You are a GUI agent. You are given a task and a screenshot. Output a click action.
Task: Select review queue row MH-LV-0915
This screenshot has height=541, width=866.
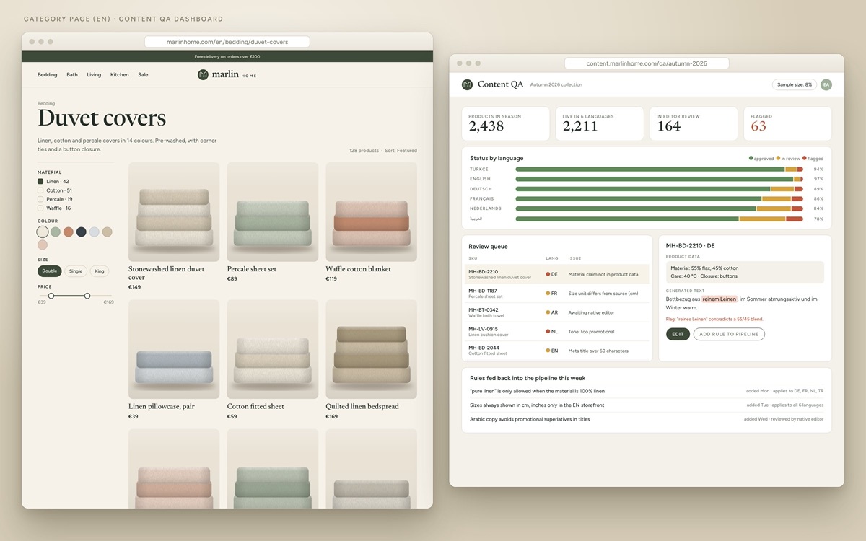pyautogui.click(x=557, y=332)
